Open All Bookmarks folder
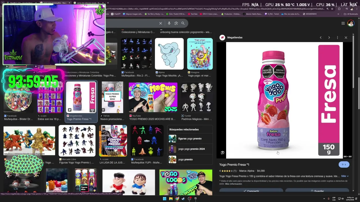The image size is (360, 202). [x=351, y=14]
